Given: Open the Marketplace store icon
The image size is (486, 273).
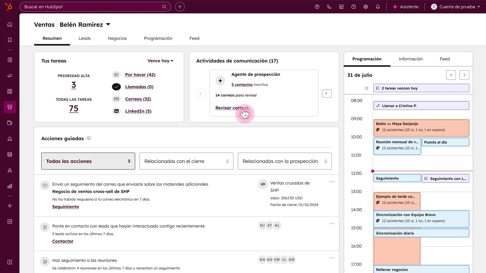Looking at the screenshot, I should click(341, 7).
